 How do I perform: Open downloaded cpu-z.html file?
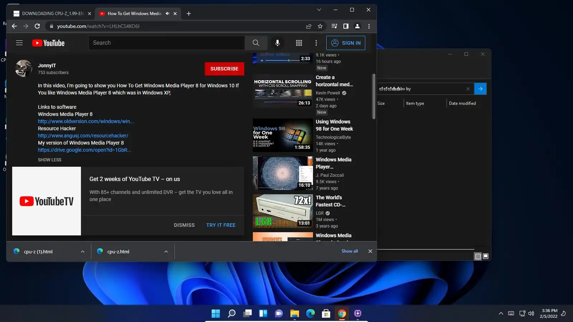coord(118,252)
